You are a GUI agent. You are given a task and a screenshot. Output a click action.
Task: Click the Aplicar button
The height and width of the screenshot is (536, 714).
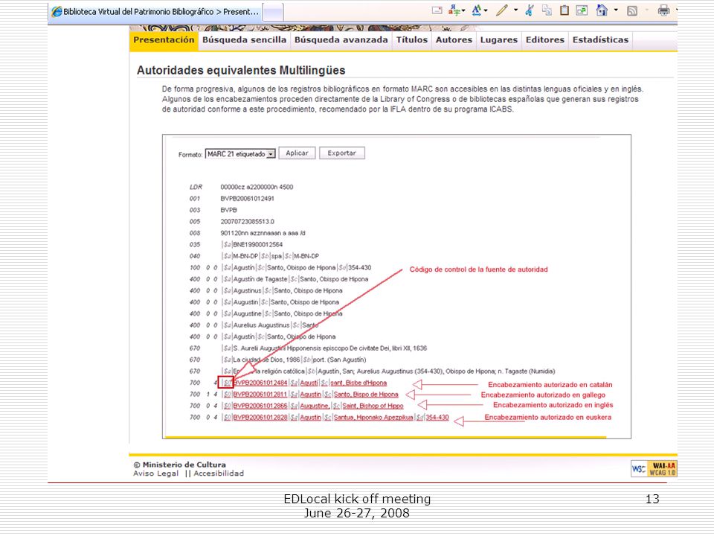[297, 153]
